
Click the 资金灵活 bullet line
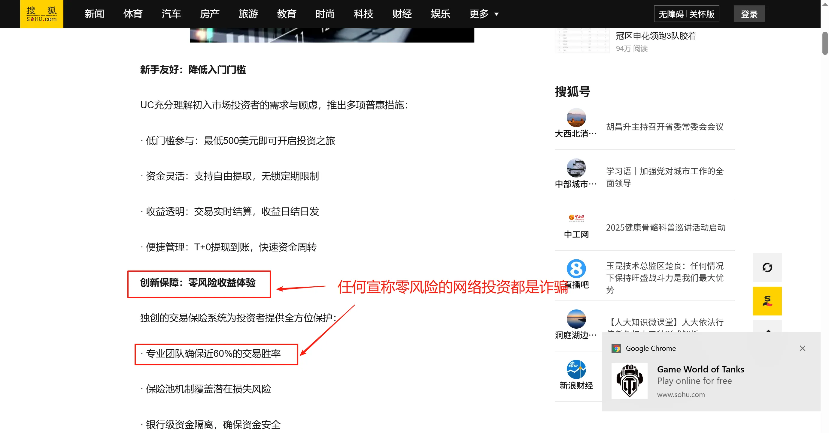(x=229, y=176)
